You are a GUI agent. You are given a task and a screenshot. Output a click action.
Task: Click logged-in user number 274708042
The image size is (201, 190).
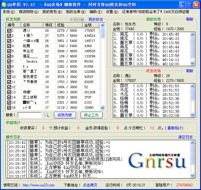pos(184,185)
